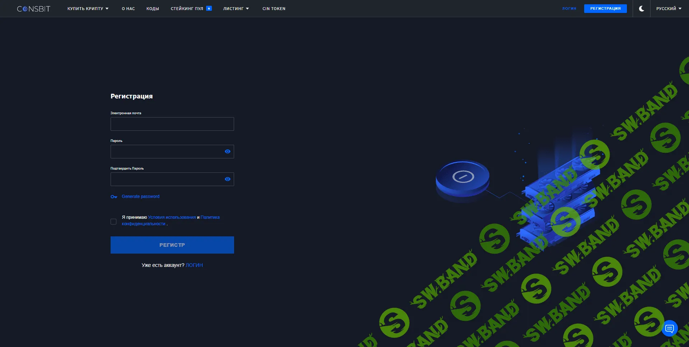Check the terms acceptance checkbox
The image size is (689, 347).
click(113, 222)
